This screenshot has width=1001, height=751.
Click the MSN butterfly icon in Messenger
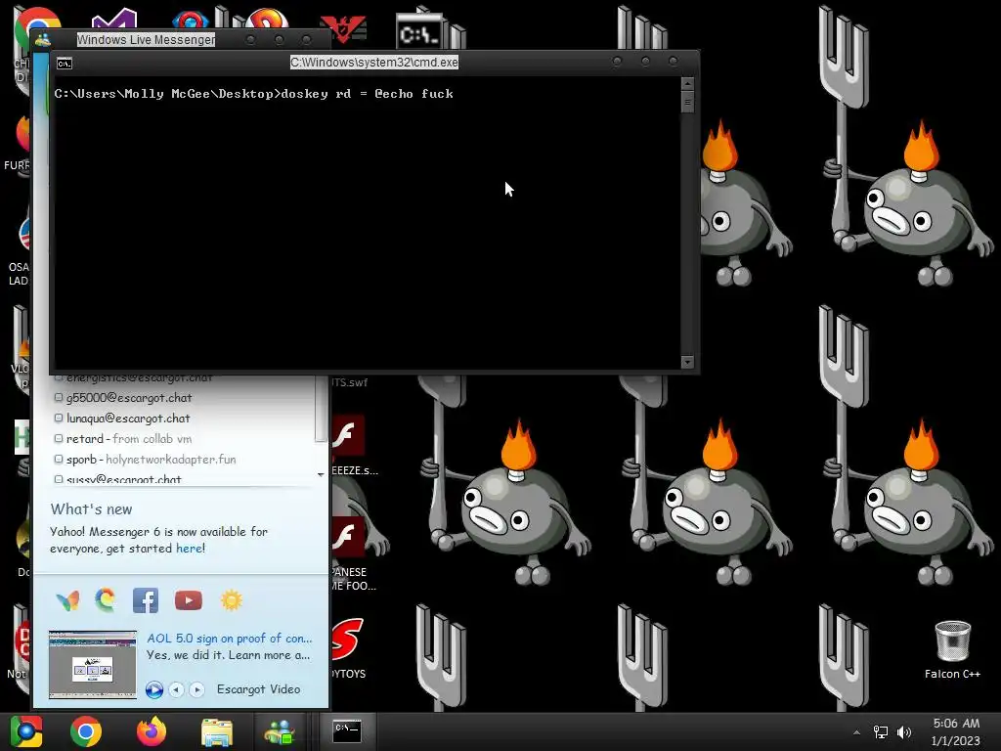67,600
